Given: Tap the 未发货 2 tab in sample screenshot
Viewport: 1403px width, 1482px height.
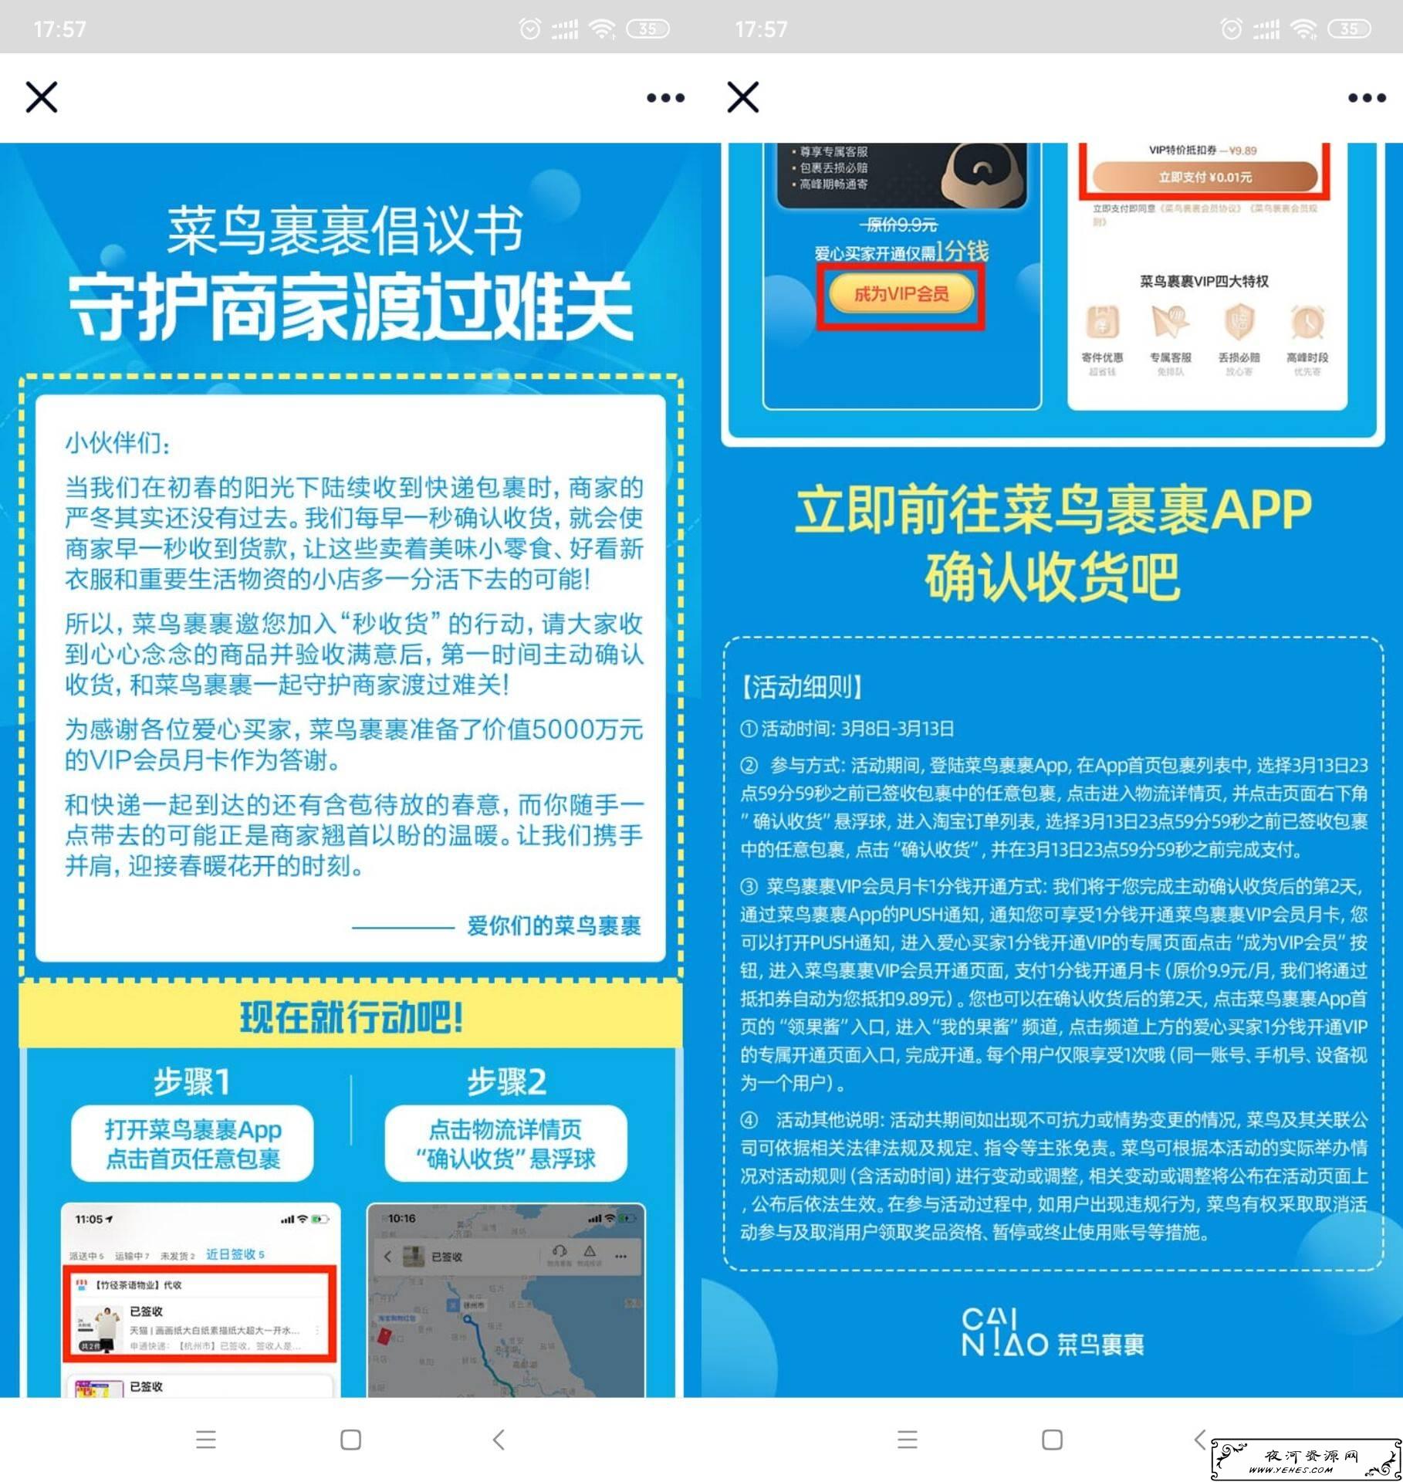Looking at the screenshot, I should (x=177, y=1256).
